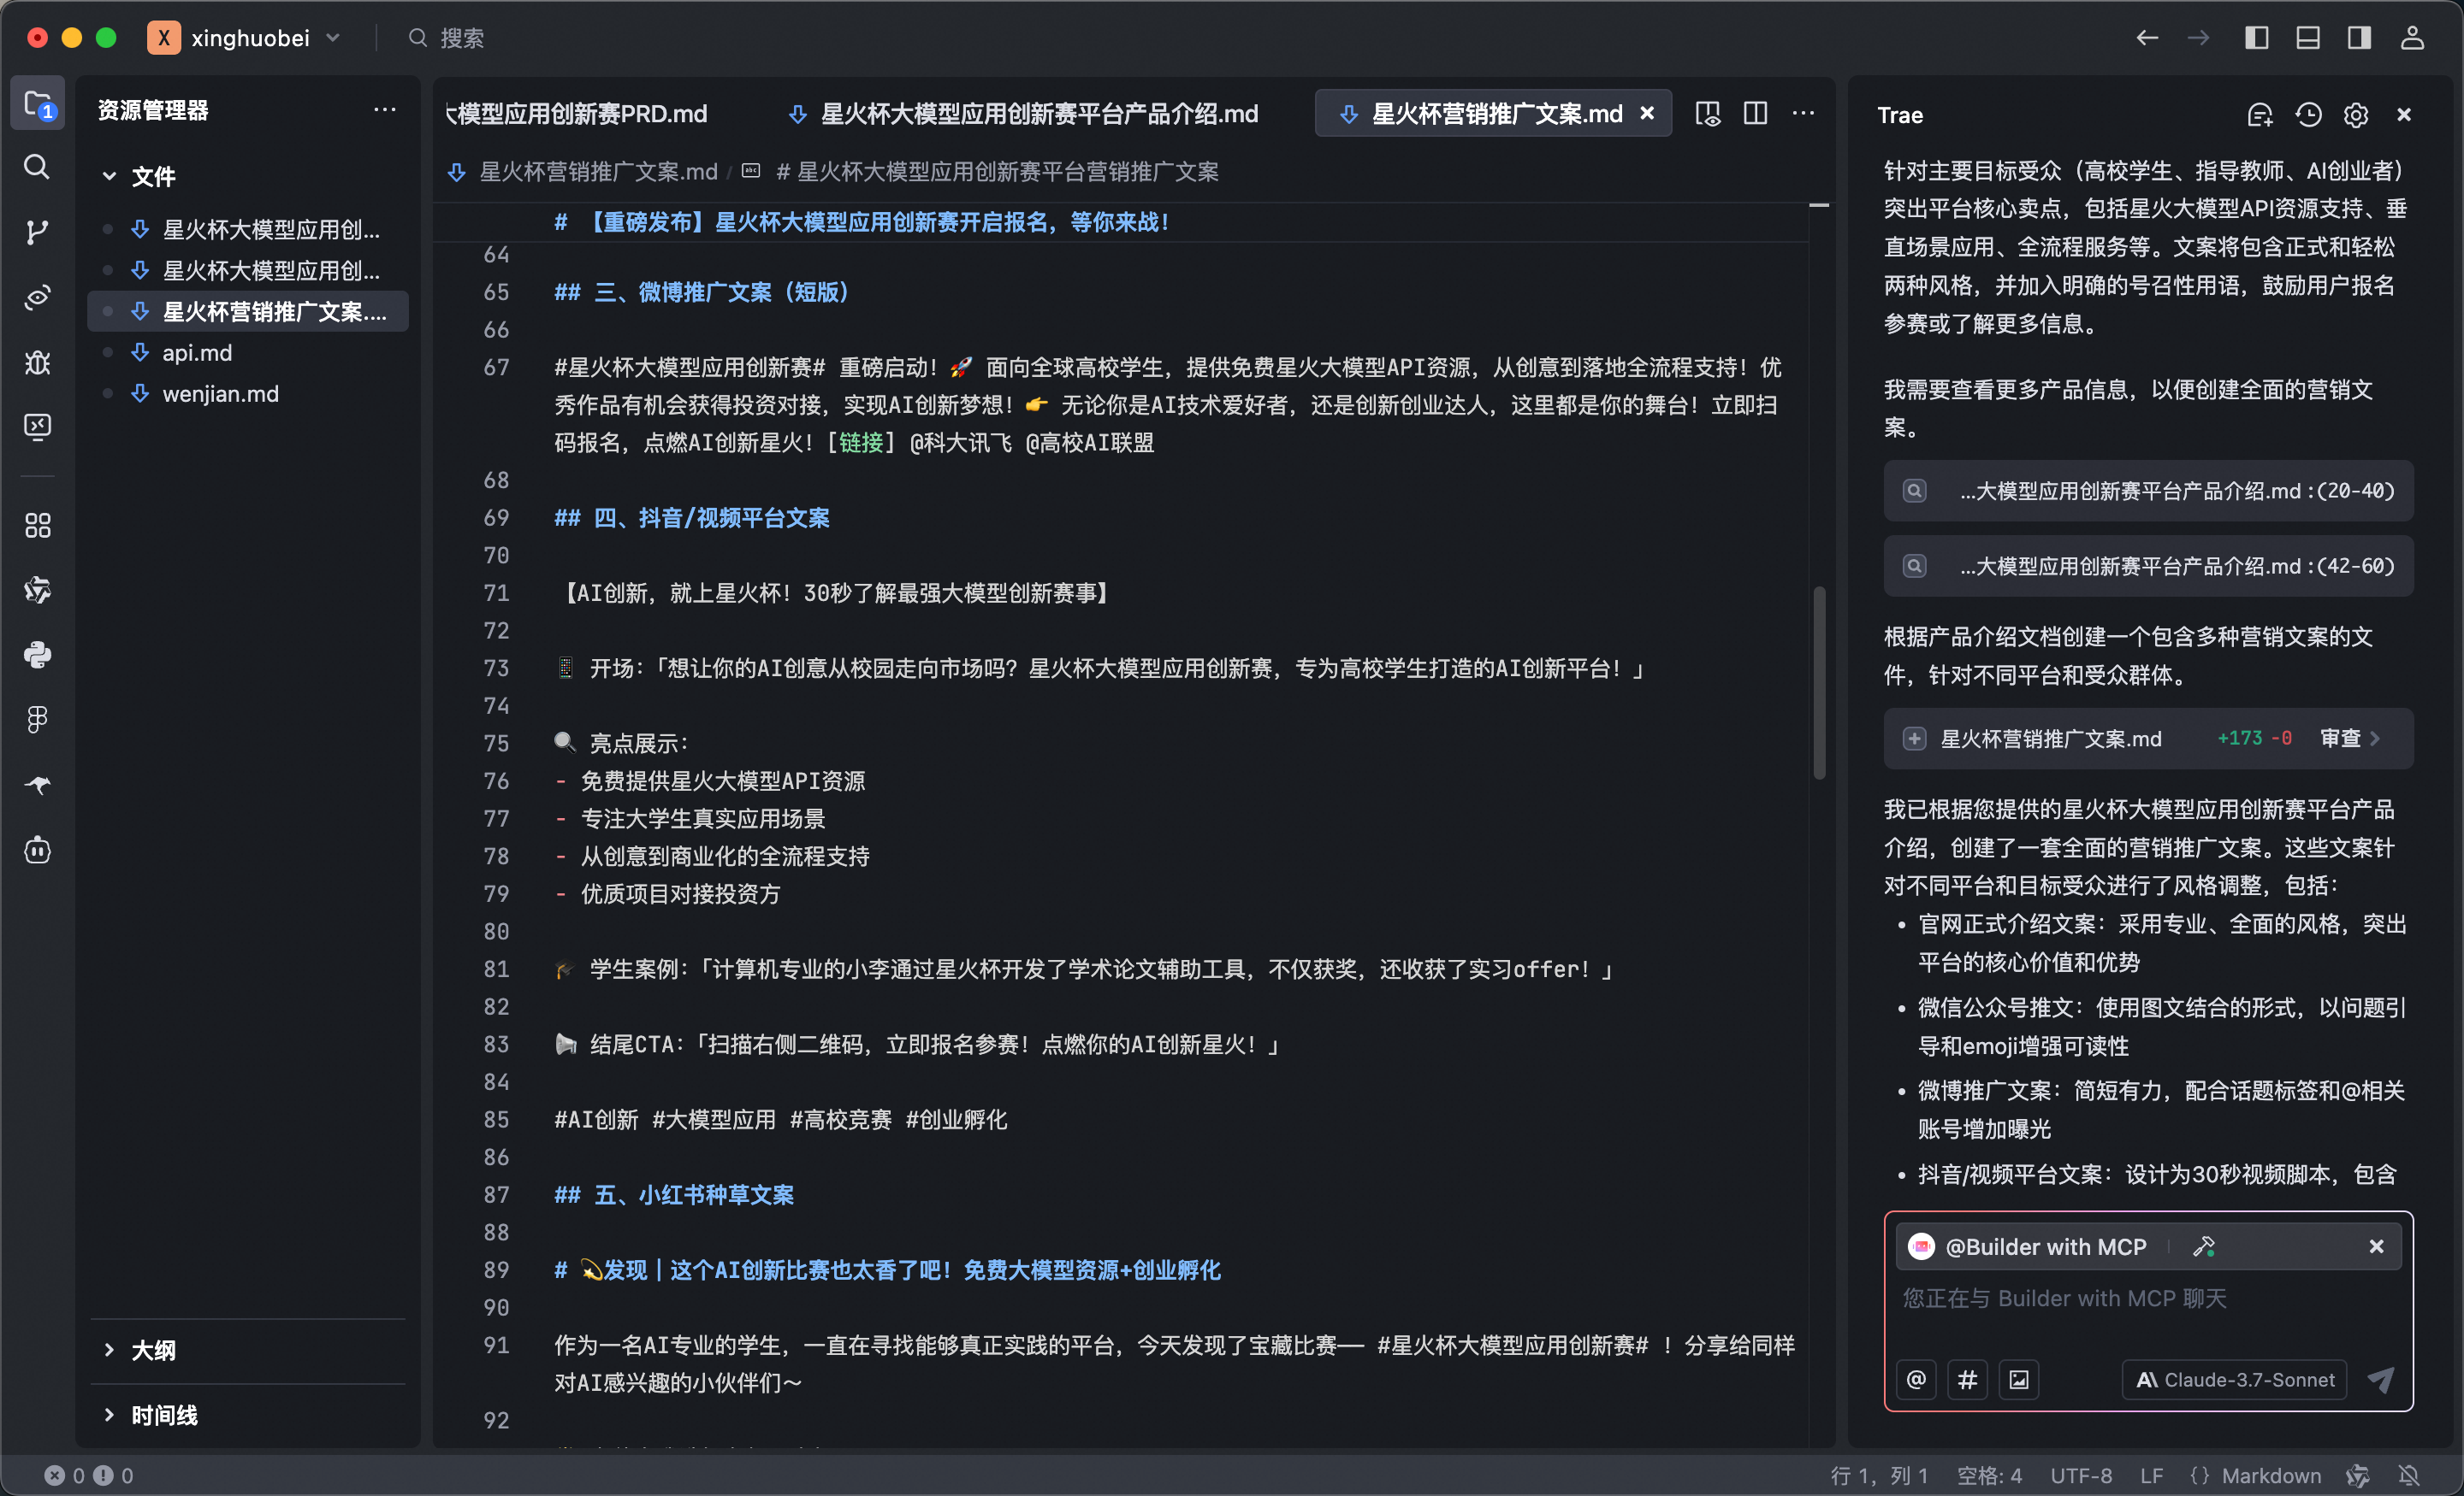The height and width of the screenshot is (1496, 2464).
Task: Click 行 1, 列 1 cursor position
Action: pyautogui.click(x=1878, y=1475)
